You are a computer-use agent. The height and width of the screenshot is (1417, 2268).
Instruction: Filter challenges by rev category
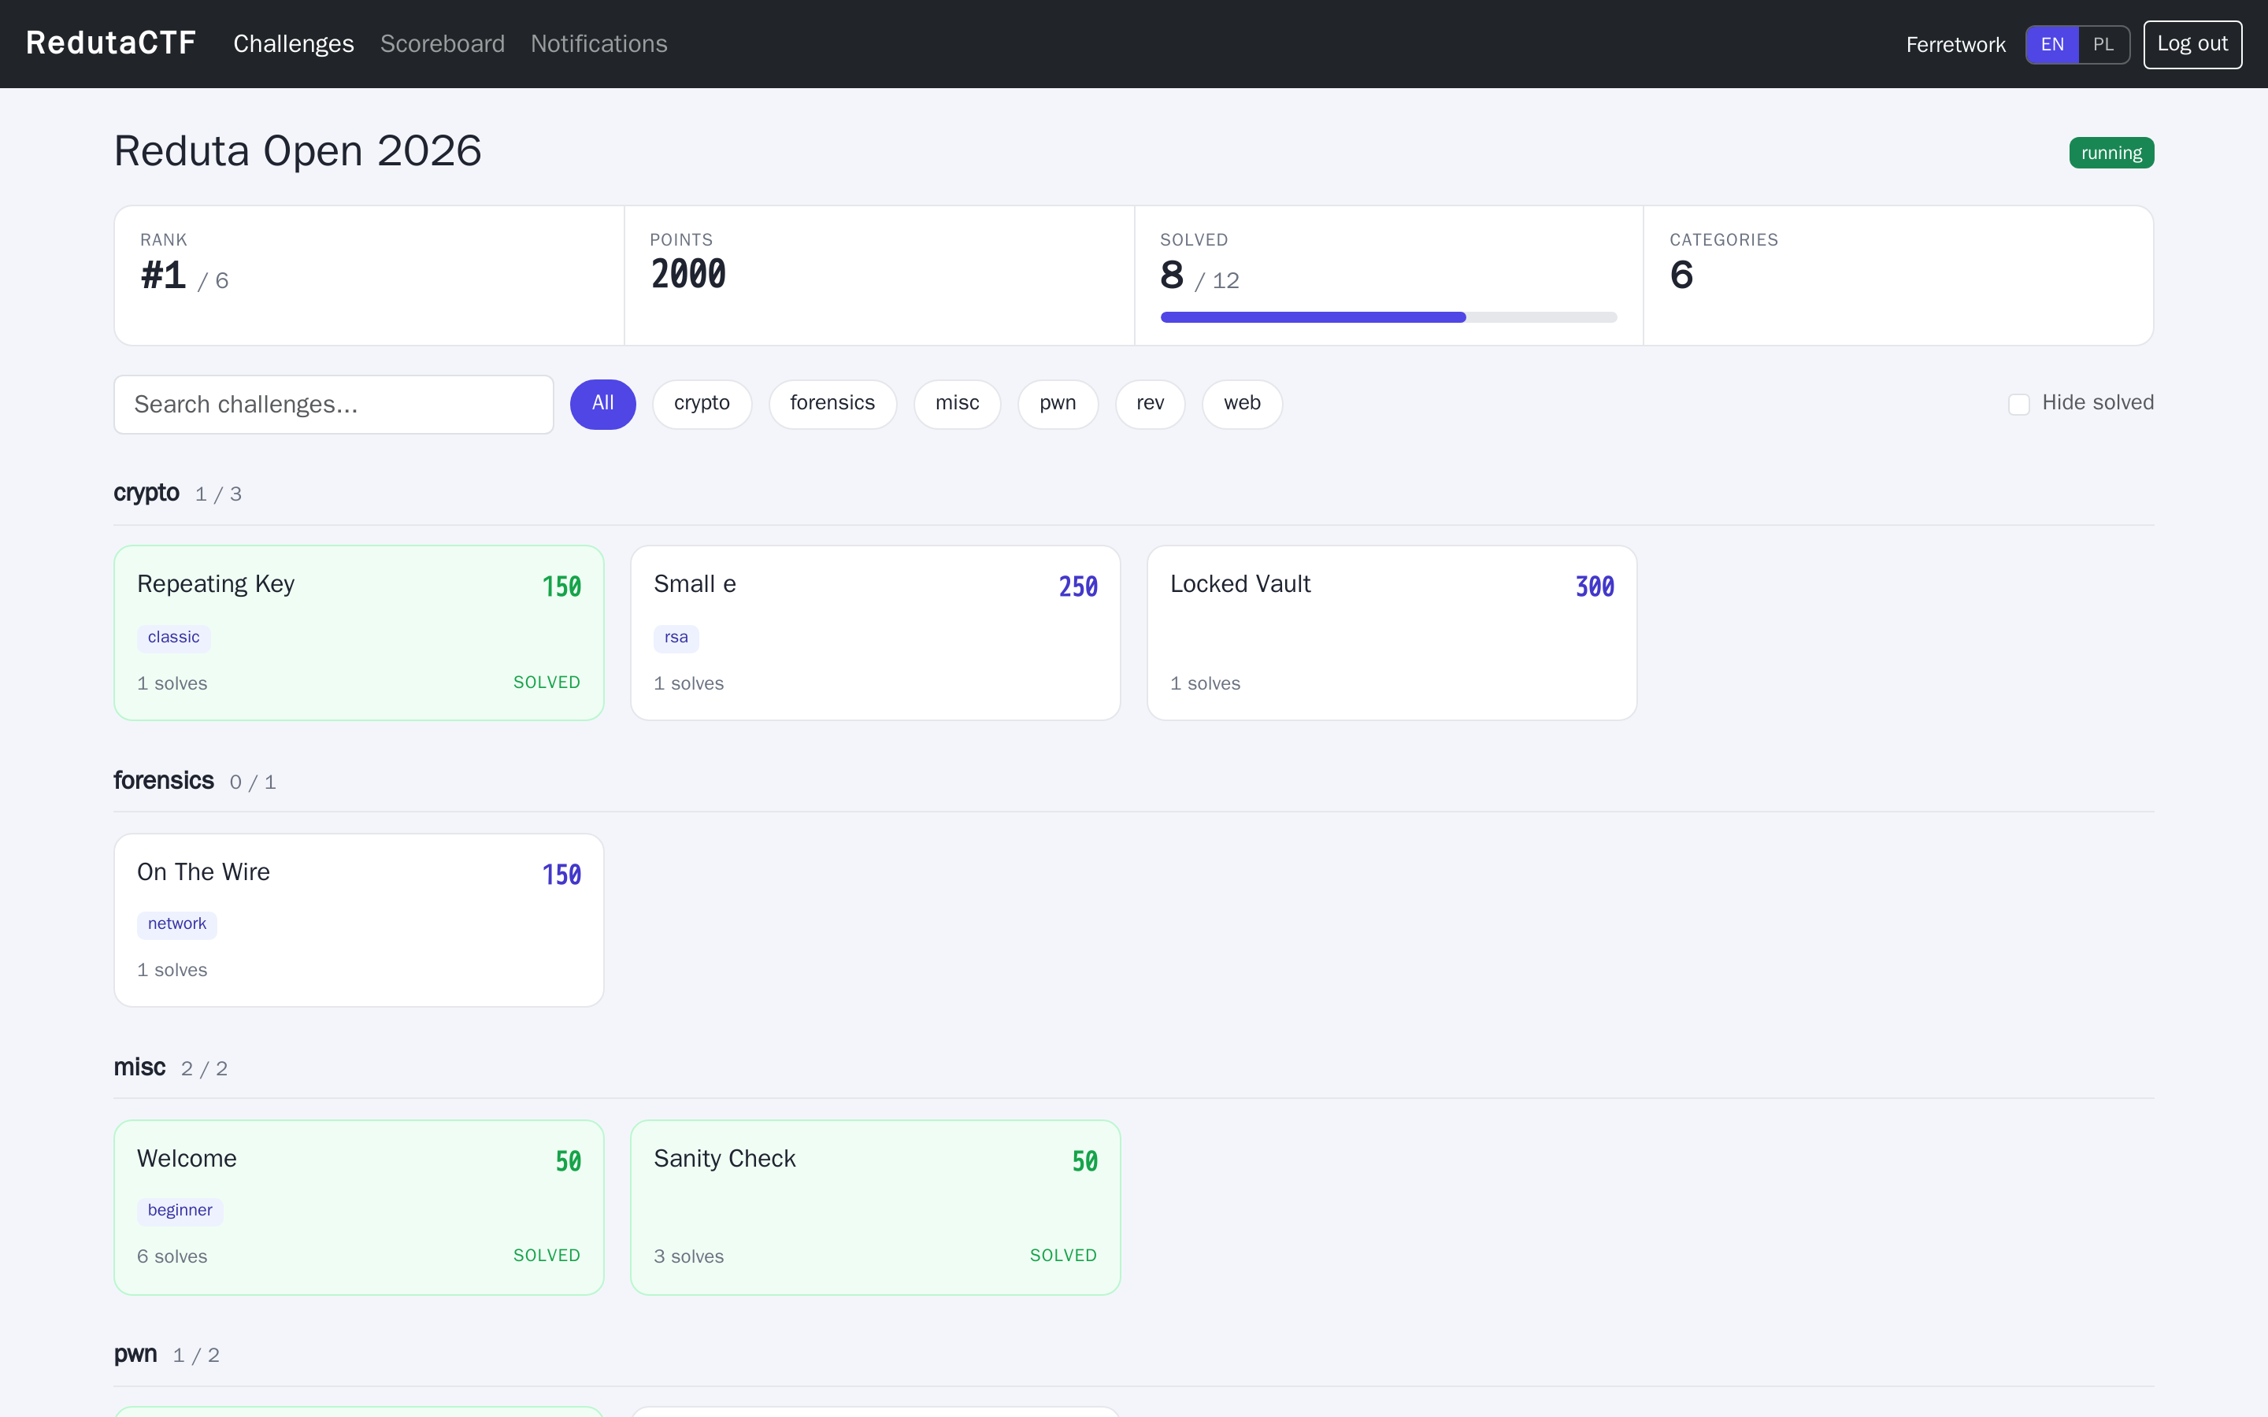(x=1150, y=404)
